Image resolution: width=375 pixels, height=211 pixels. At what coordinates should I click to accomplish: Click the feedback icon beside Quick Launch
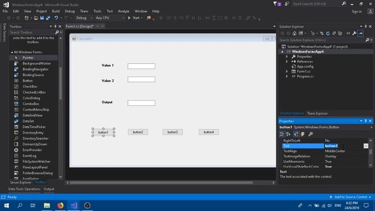287,4
